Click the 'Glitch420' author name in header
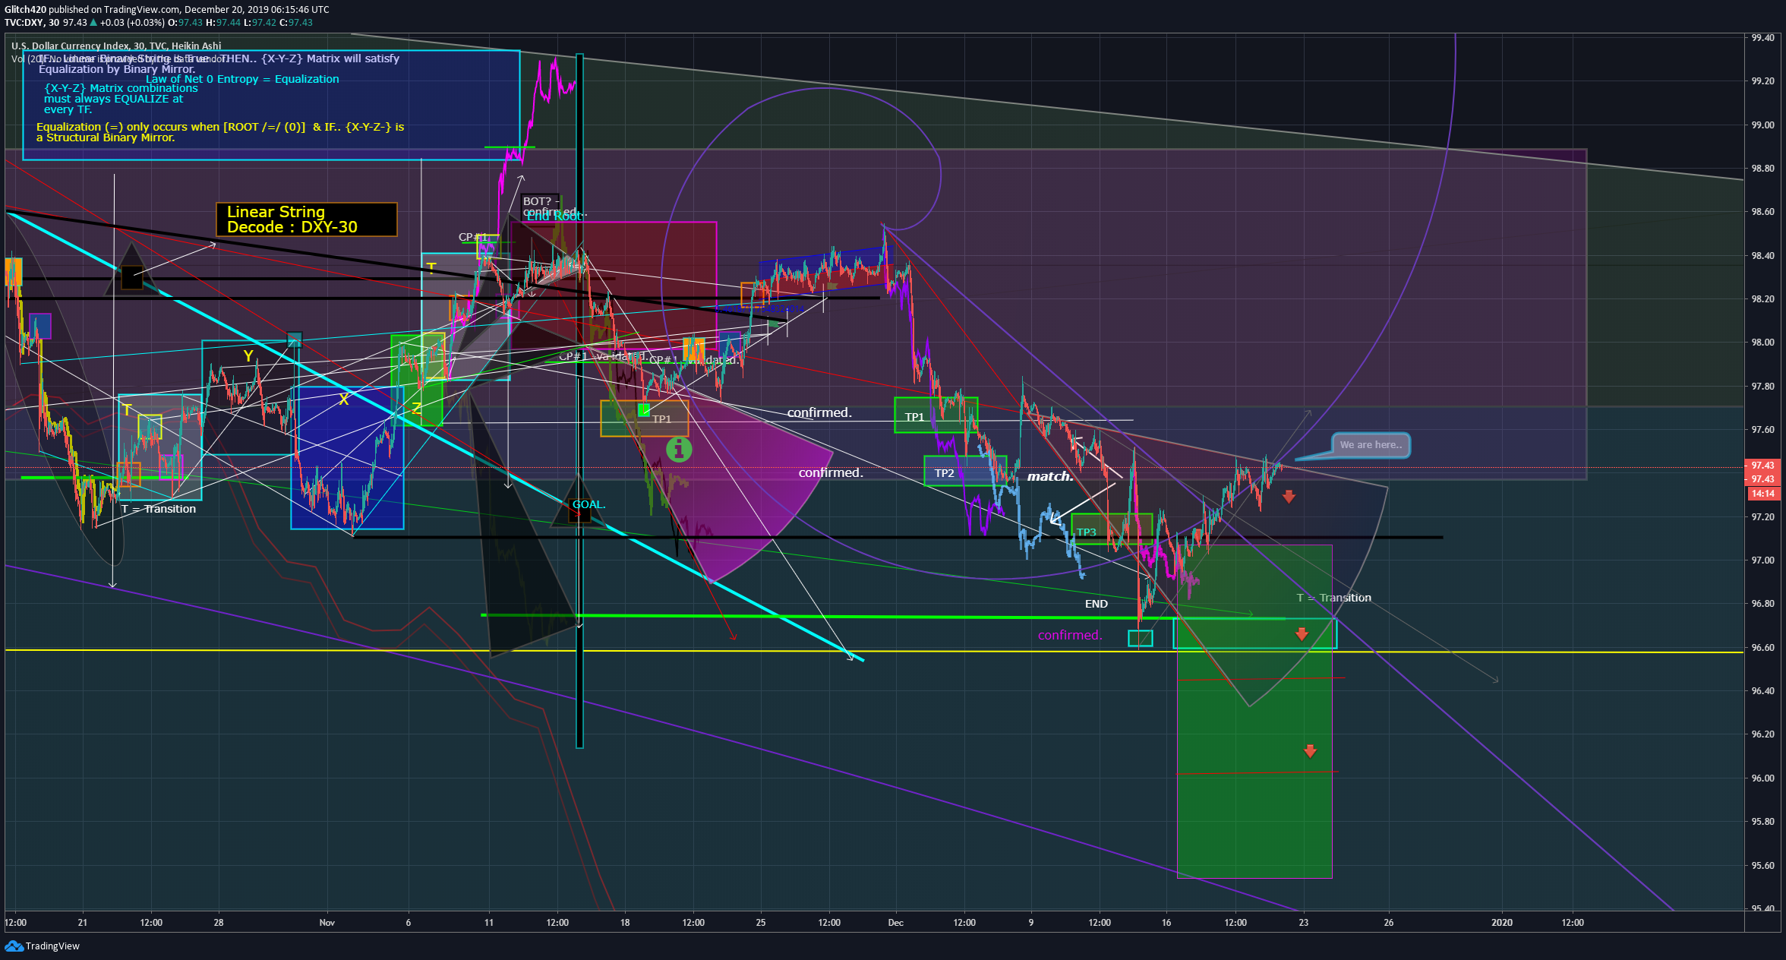 point(25,10)
